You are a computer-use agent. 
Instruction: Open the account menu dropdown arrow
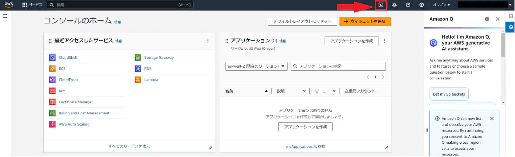click(509, 5)
